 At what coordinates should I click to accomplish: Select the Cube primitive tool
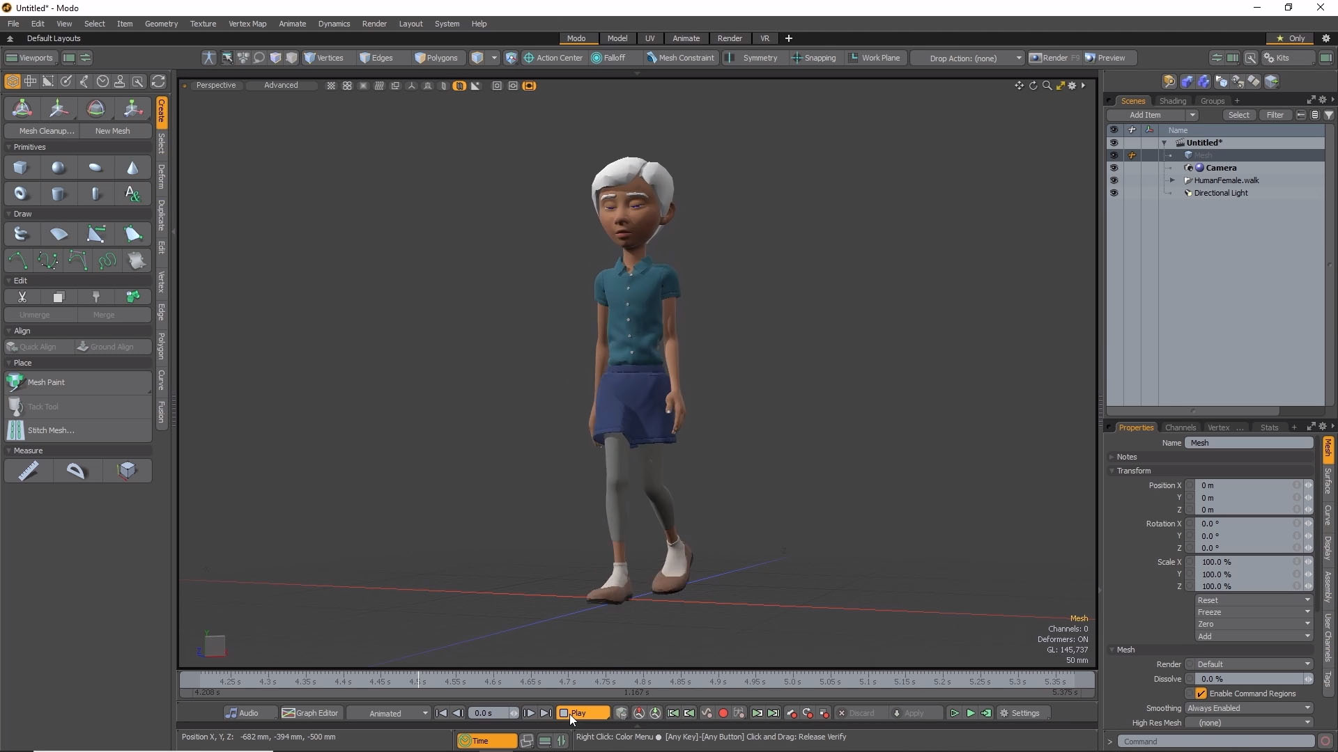coord(20,168)
